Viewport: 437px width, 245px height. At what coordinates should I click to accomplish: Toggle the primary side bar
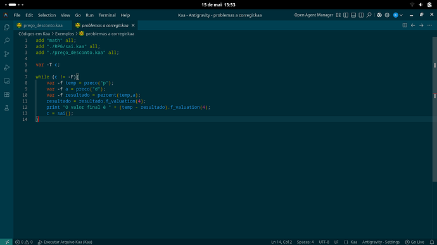[x=346, y=15]
